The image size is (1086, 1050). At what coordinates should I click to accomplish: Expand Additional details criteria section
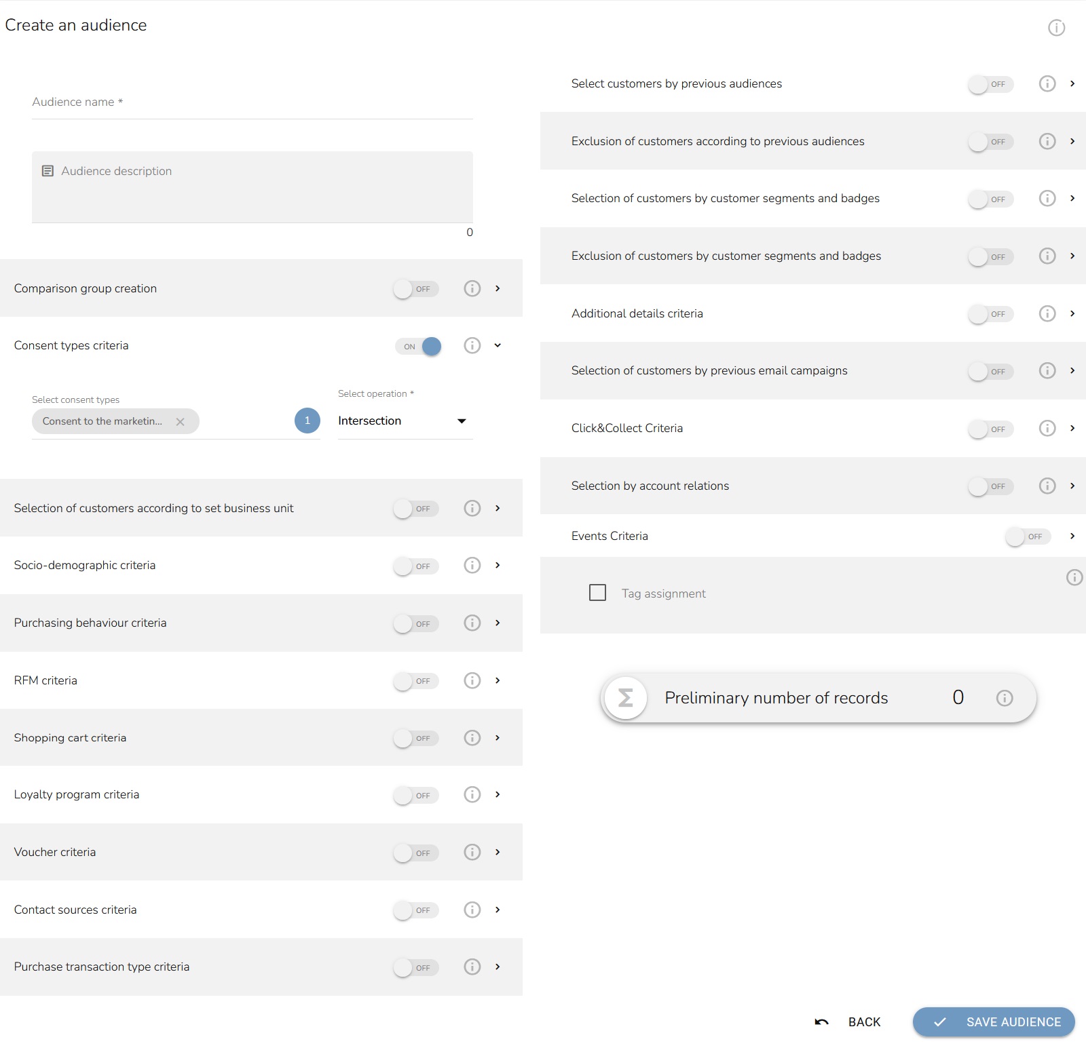point(1072,313)
